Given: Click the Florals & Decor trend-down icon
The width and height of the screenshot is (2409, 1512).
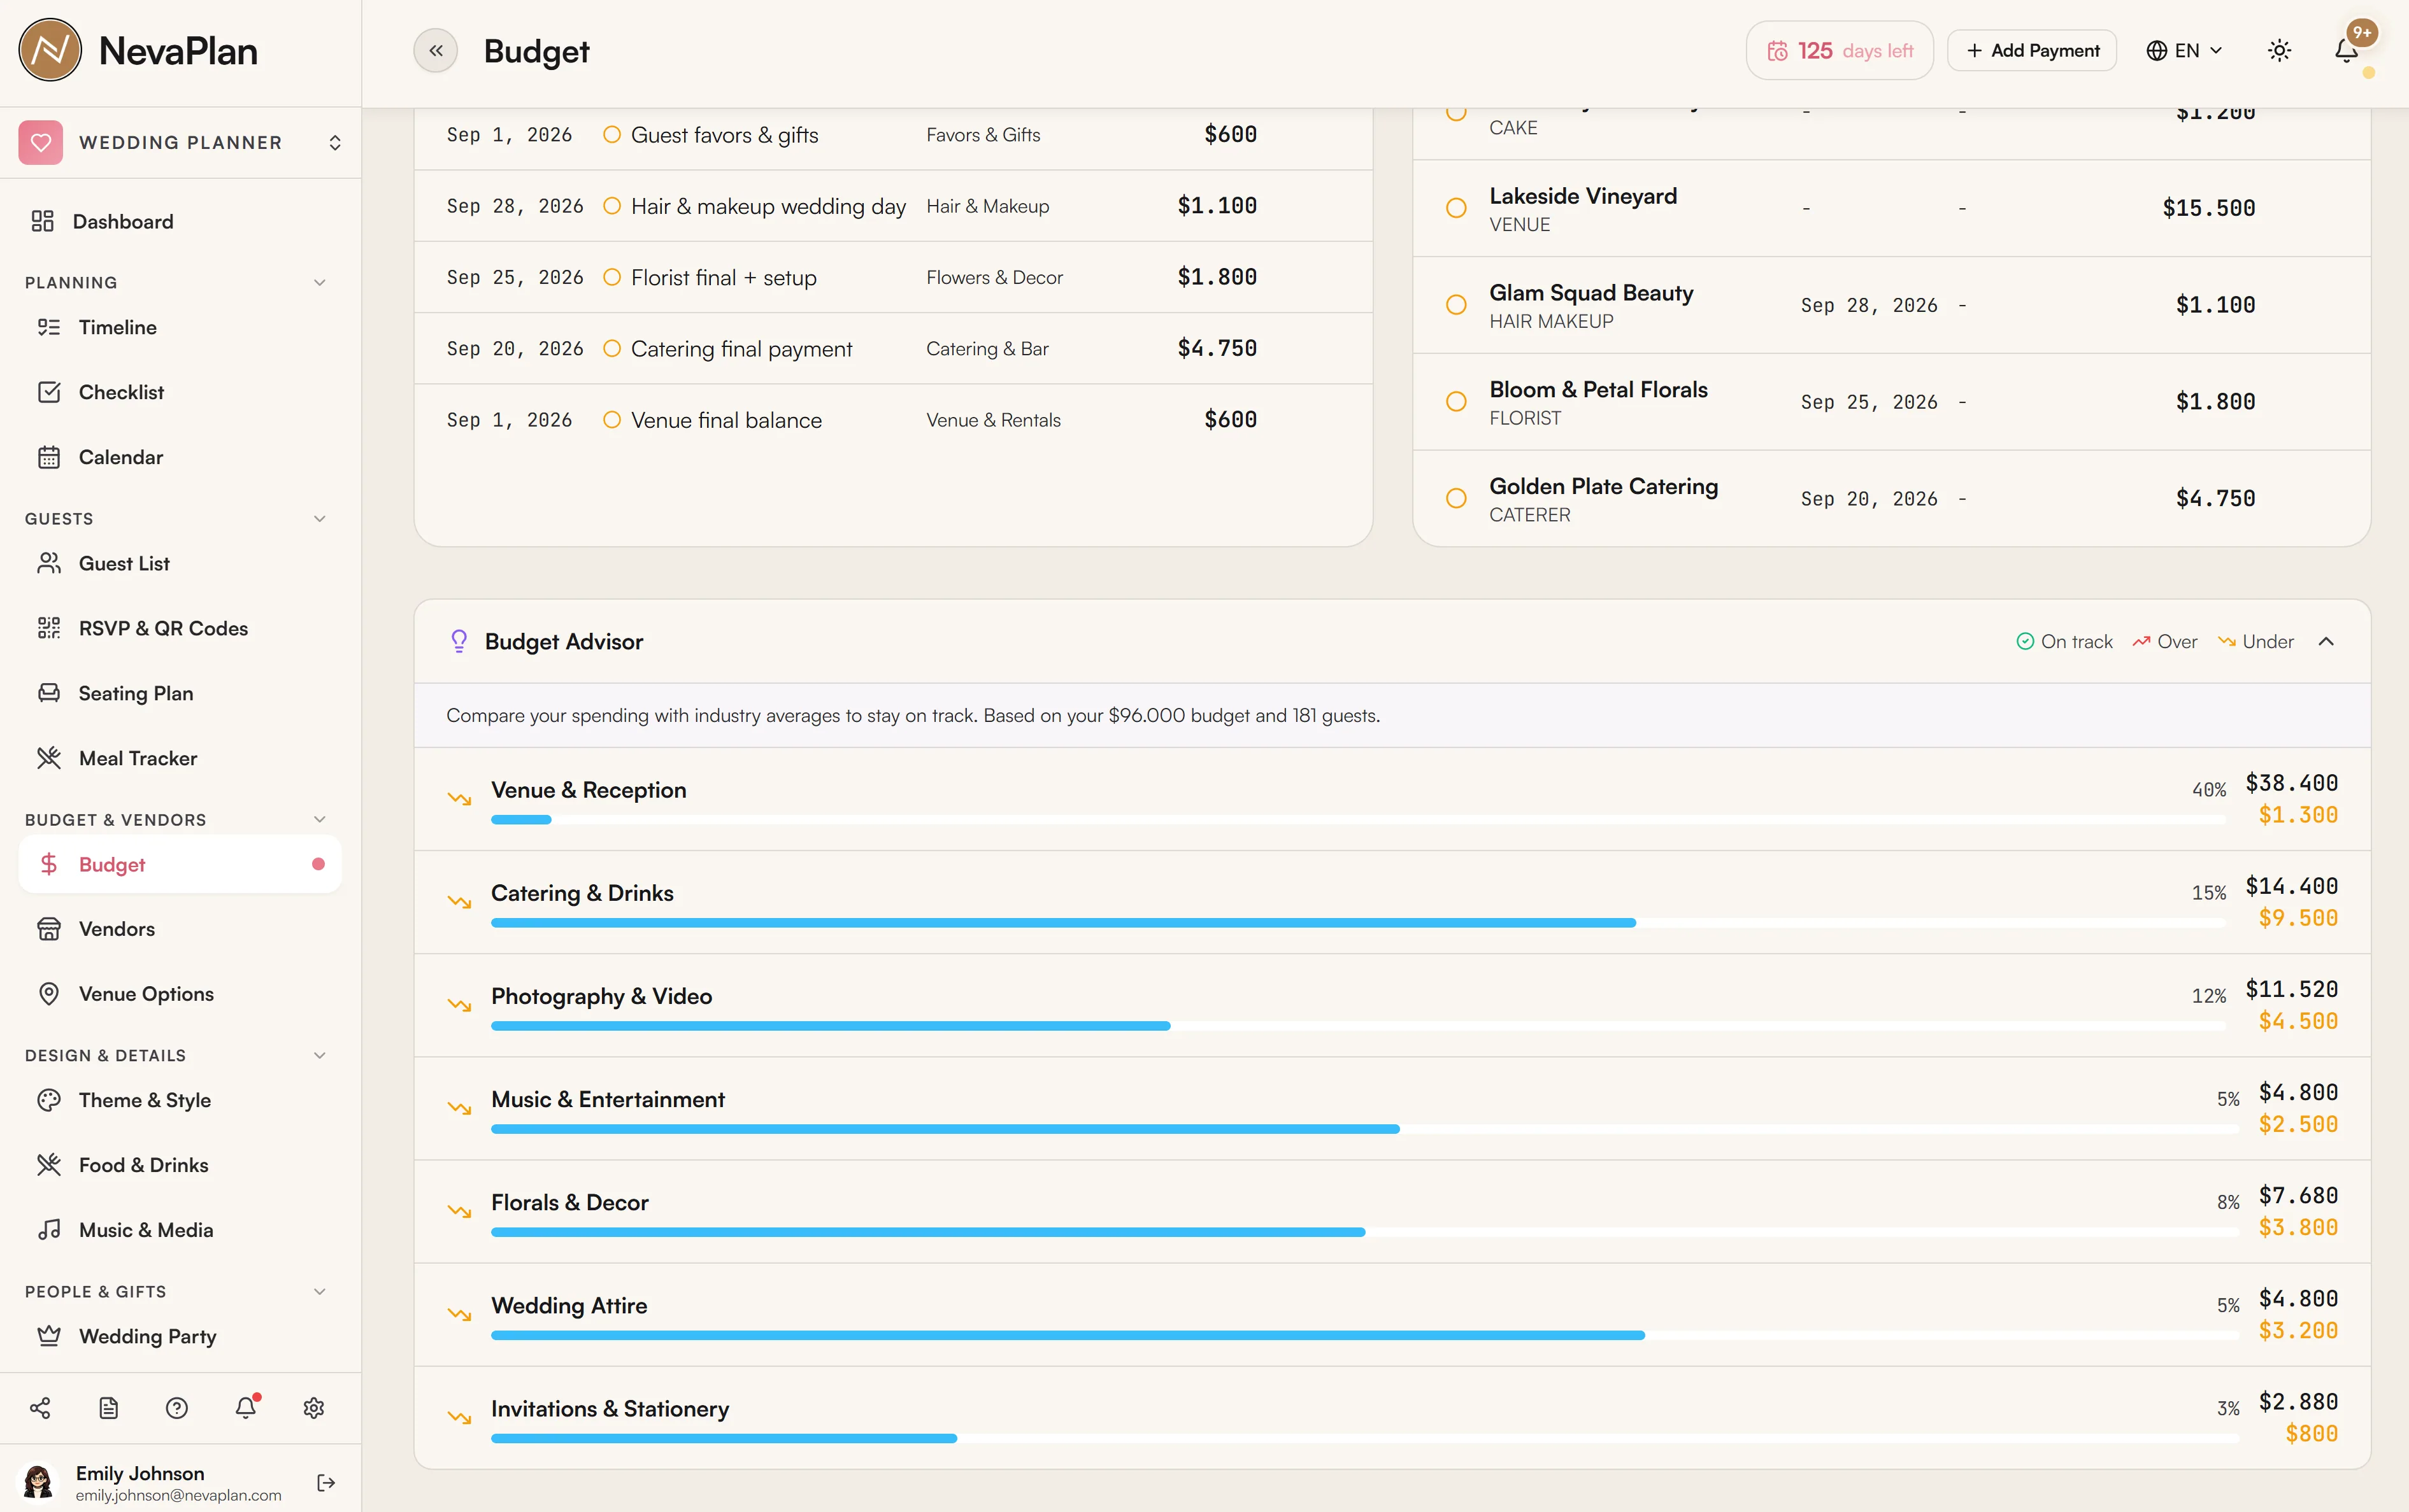Looking at the screenshot, I should (x=459, y=1212).
